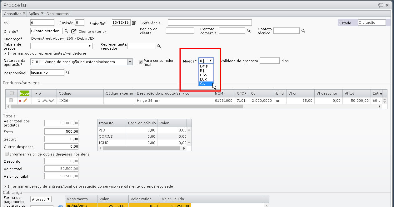394x207 pixels.
Task: Click the 06/04/2017 due date cell
Action: tap(81, 205)
